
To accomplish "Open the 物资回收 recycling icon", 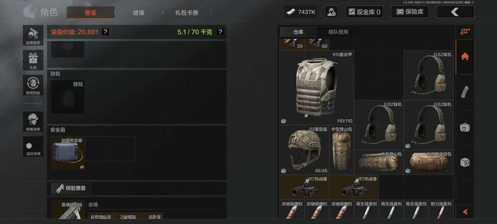I will click(x=33, y=85).
